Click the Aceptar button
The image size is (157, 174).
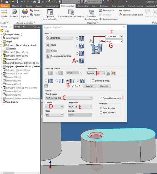pos(89,86)
